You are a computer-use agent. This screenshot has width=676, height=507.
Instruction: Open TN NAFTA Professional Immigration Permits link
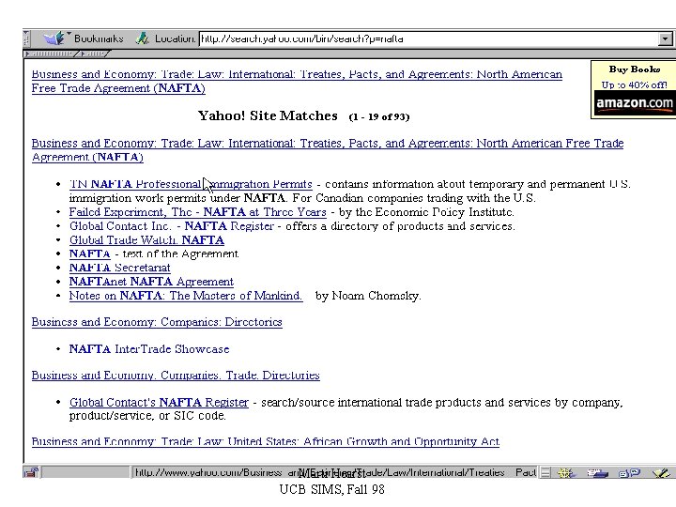point(191,184)
